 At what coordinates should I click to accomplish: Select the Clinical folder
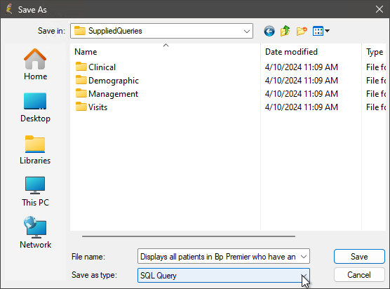96,67
